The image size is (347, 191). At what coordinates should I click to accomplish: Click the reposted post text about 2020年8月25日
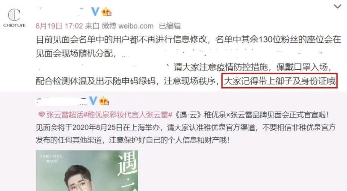coord(185,128)
